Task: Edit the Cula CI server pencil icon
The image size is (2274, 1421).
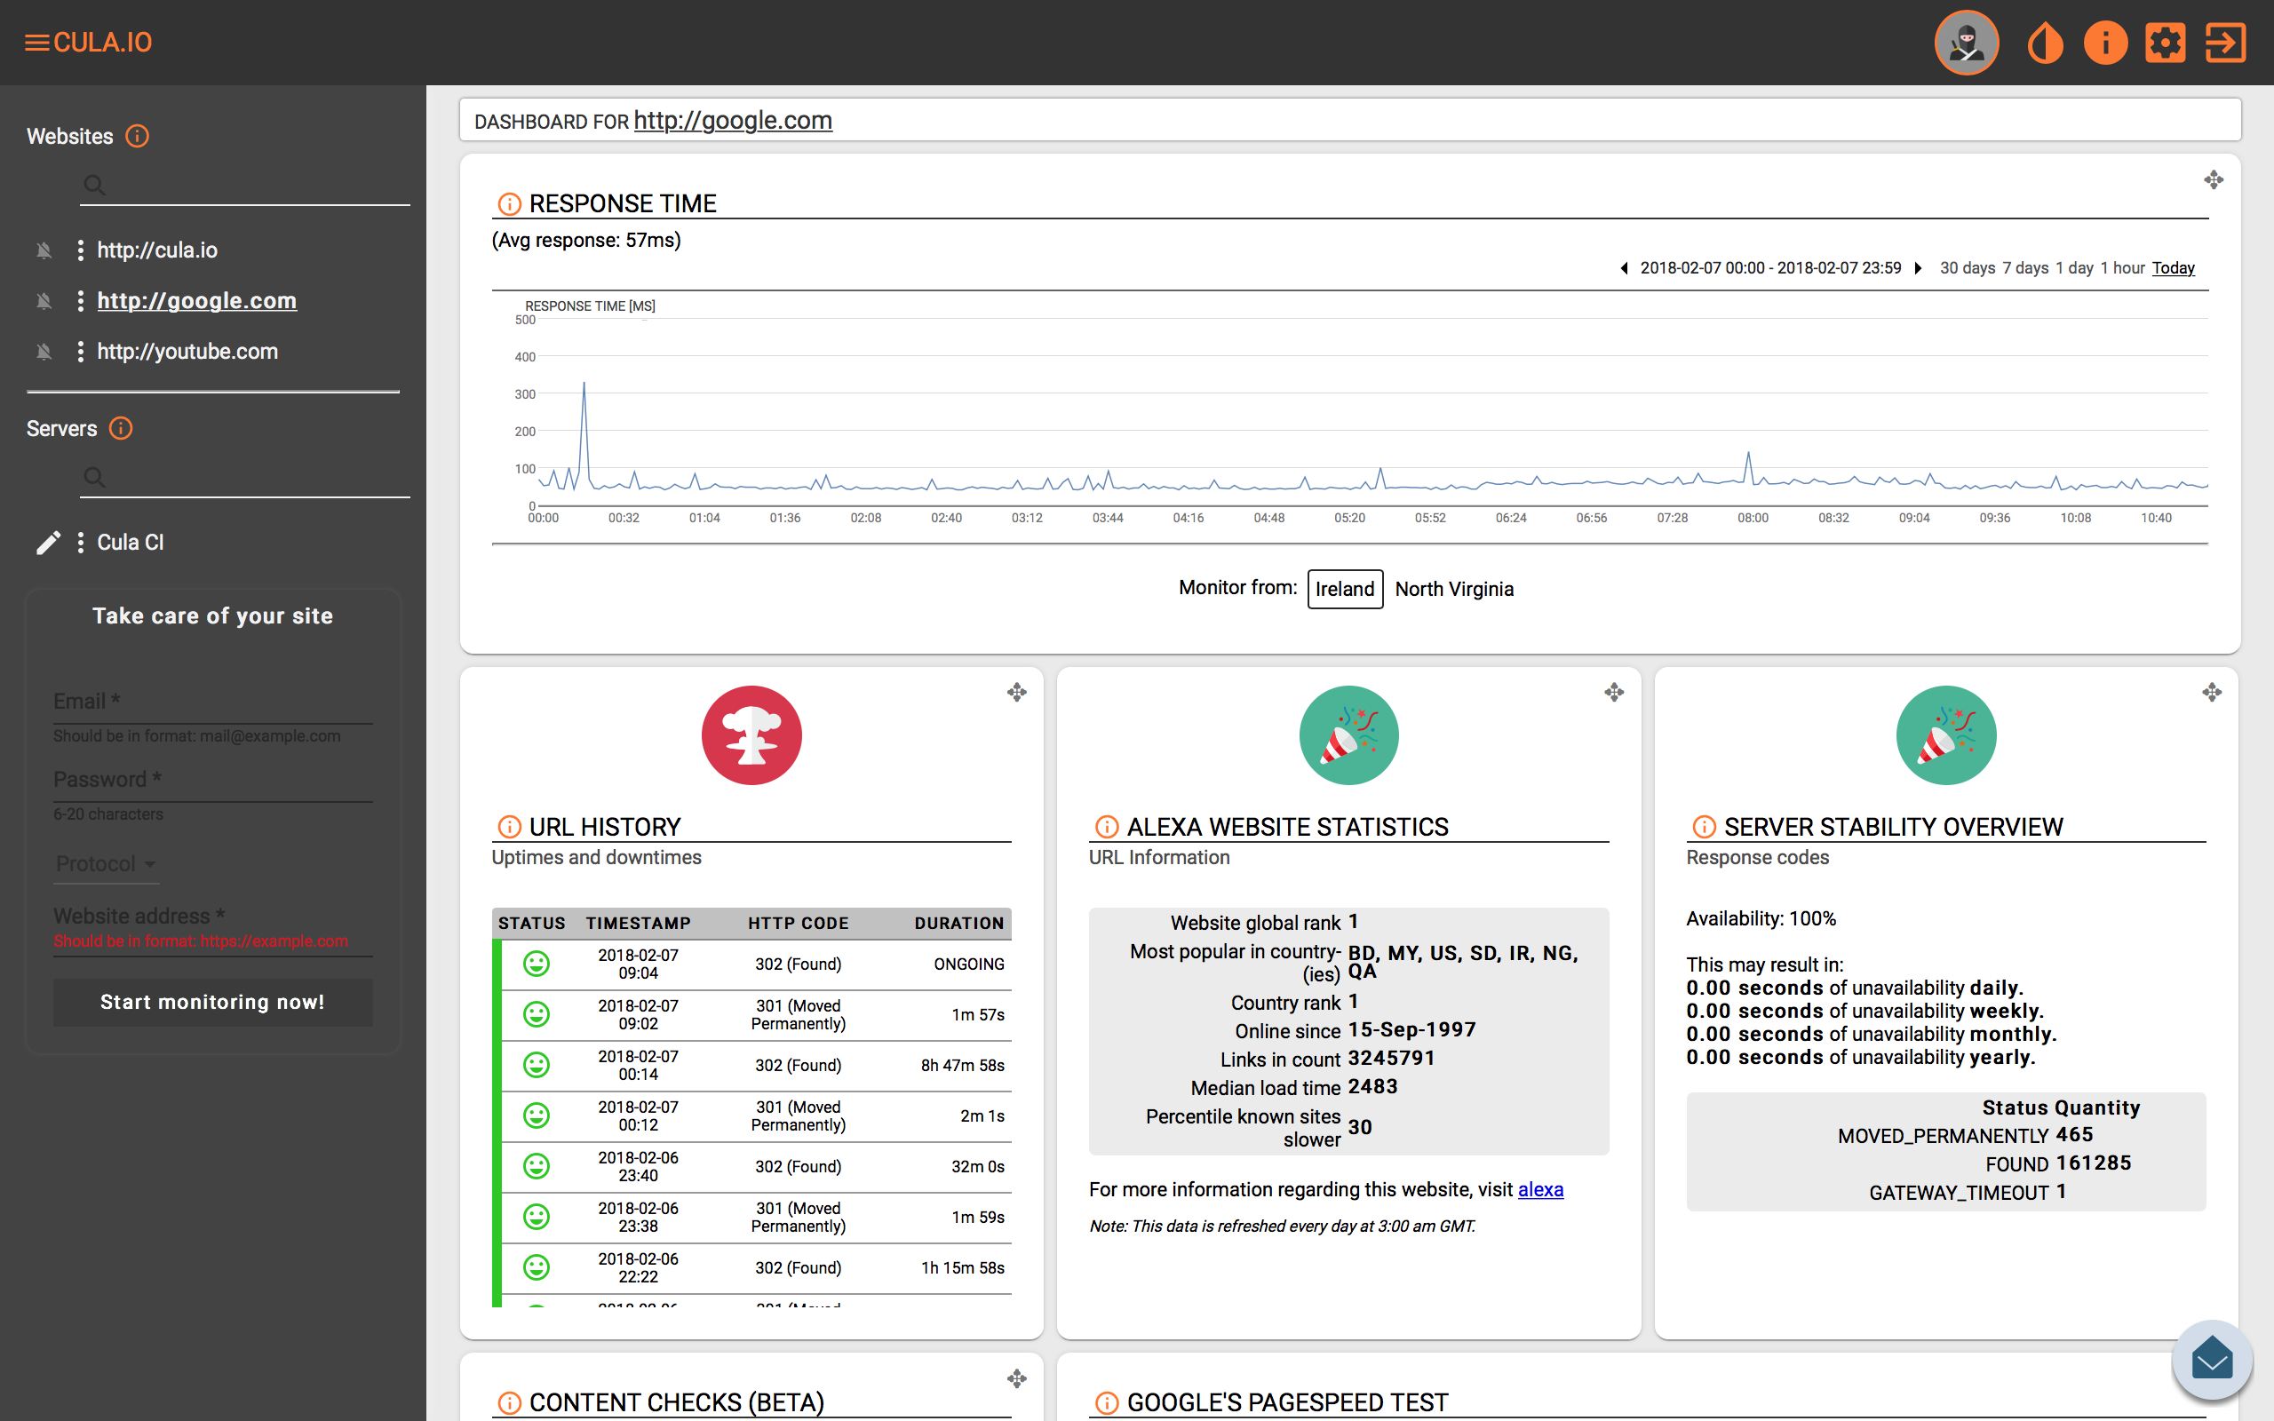Action: pyautogui.click(x=48, y=543)
